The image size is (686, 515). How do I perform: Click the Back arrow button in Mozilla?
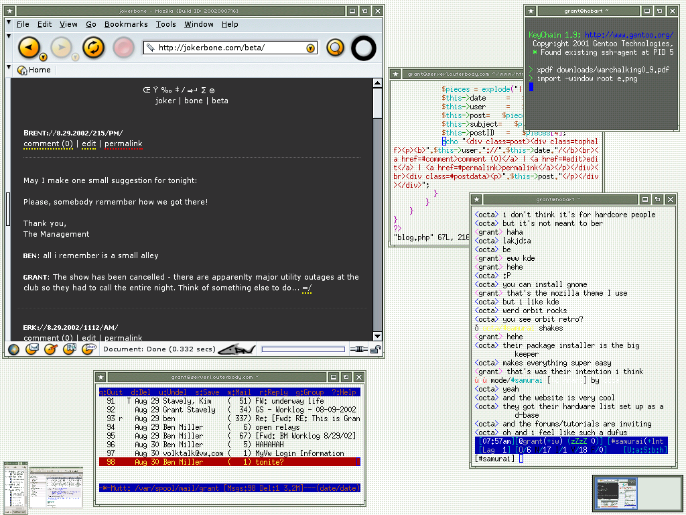[29, 48]
